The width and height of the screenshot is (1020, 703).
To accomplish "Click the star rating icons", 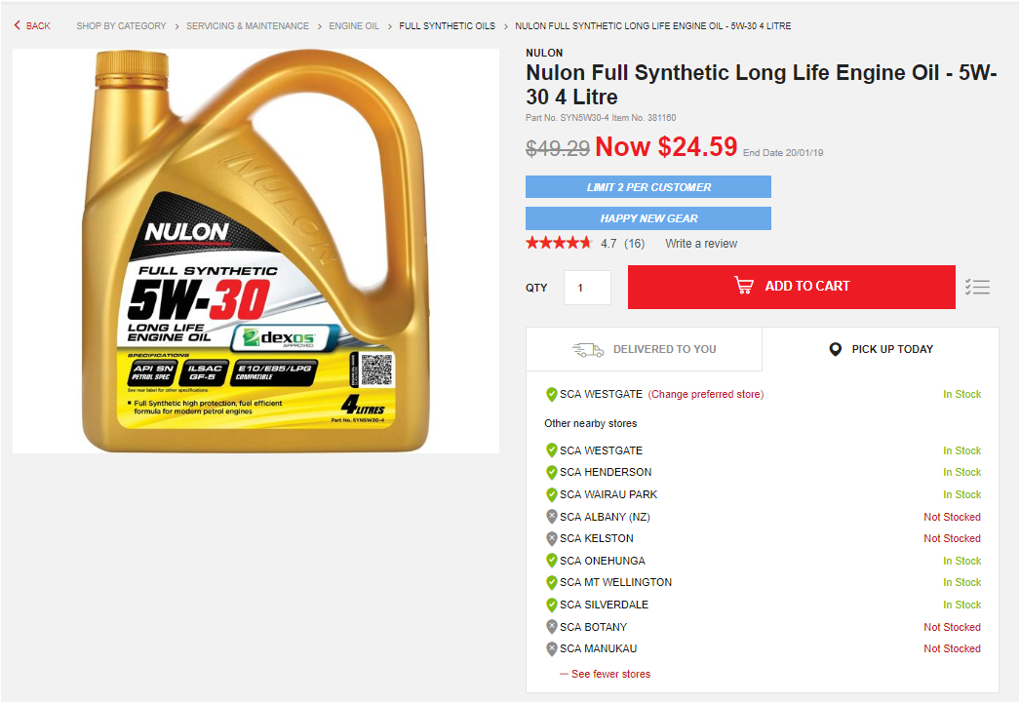I will coord(559,243).
